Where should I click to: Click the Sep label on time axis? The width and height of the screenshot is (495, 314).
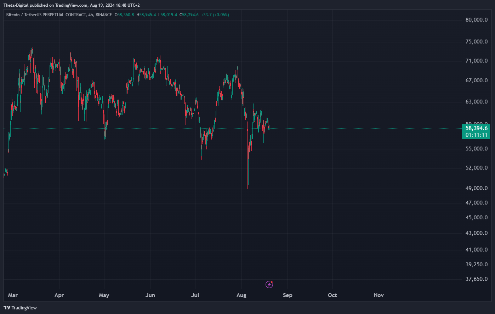288,295
